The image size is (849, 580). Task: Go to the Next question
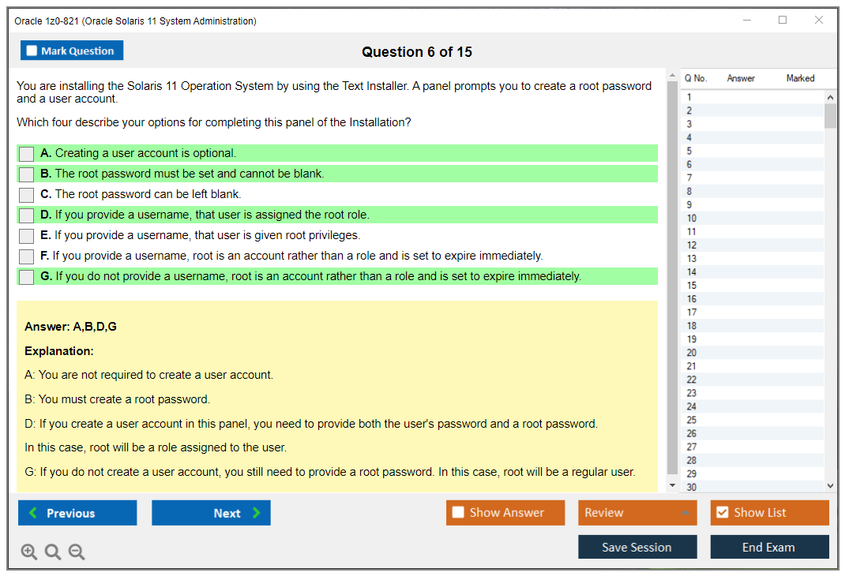click(x=211, y=513)
